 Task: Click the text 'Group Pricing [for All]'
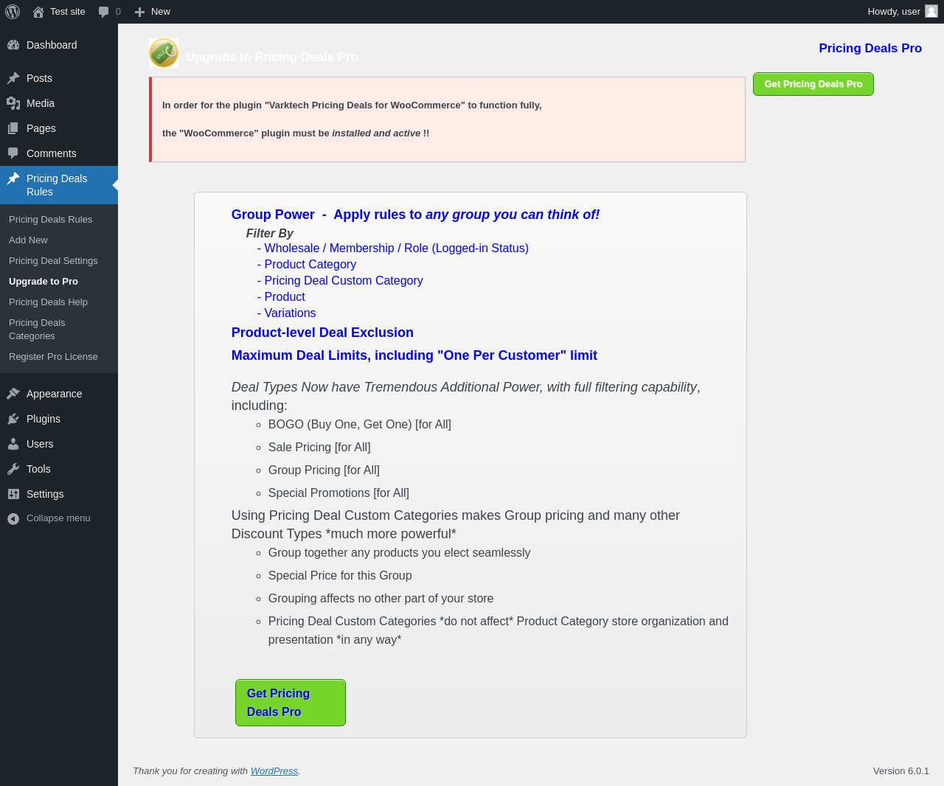tap(324, 470)
